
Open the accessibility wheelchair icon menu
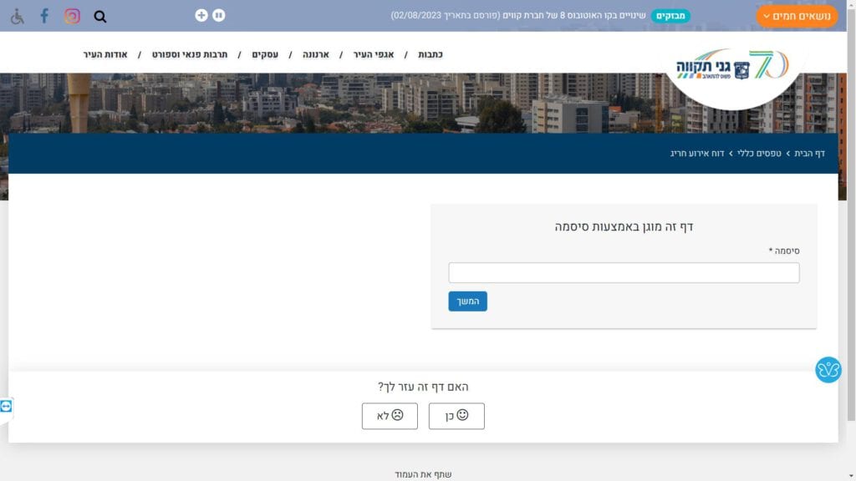17,17
